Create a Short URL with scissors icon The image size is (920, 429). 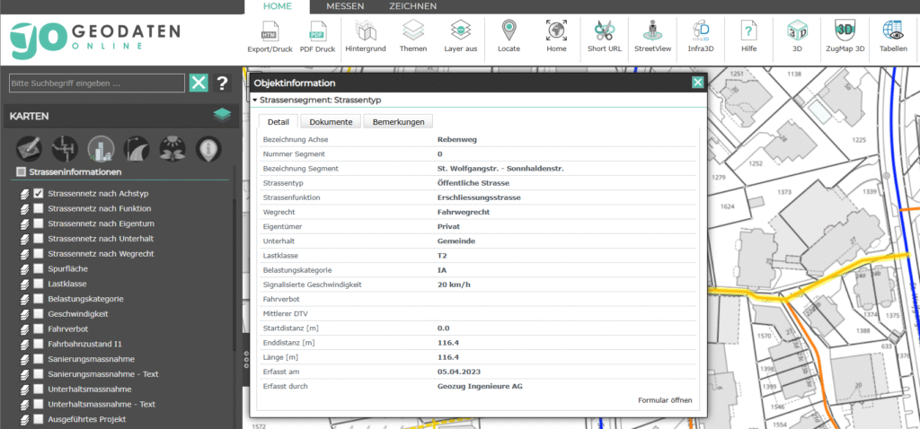[605, 36]
